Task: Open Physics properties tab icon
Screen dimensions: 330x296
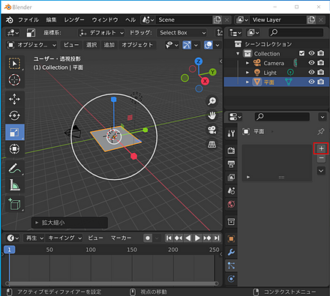Action: [231, 279]
